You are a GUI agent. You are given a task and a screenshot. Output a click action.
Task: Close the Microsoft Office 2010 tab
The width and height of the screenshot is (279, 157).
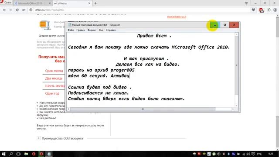pyautogui.click(x=50, y=3)
